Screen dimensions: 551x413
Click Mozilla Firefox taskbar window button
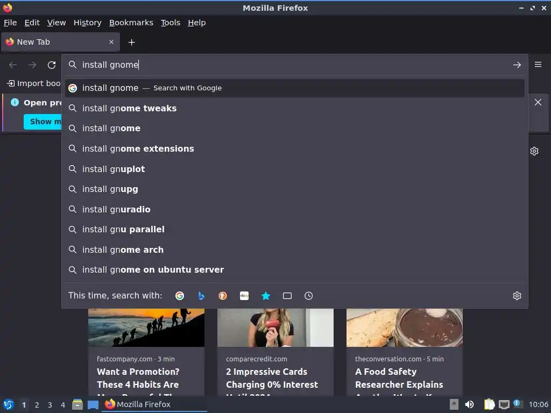pyautogui.click(x=154, y=404)
